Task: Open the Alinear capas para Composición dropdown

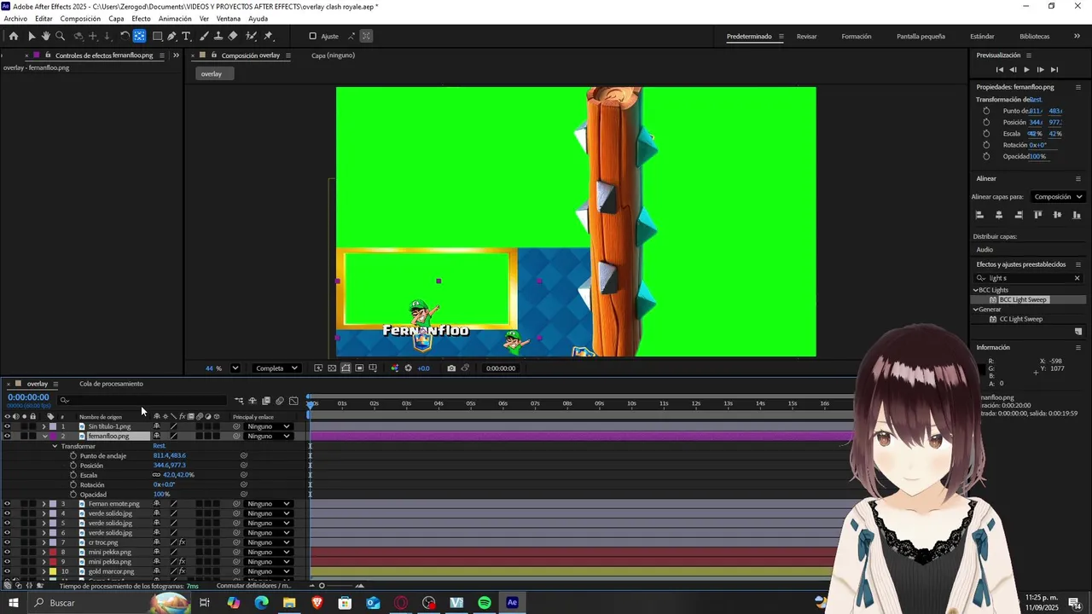Action: 1058,197
